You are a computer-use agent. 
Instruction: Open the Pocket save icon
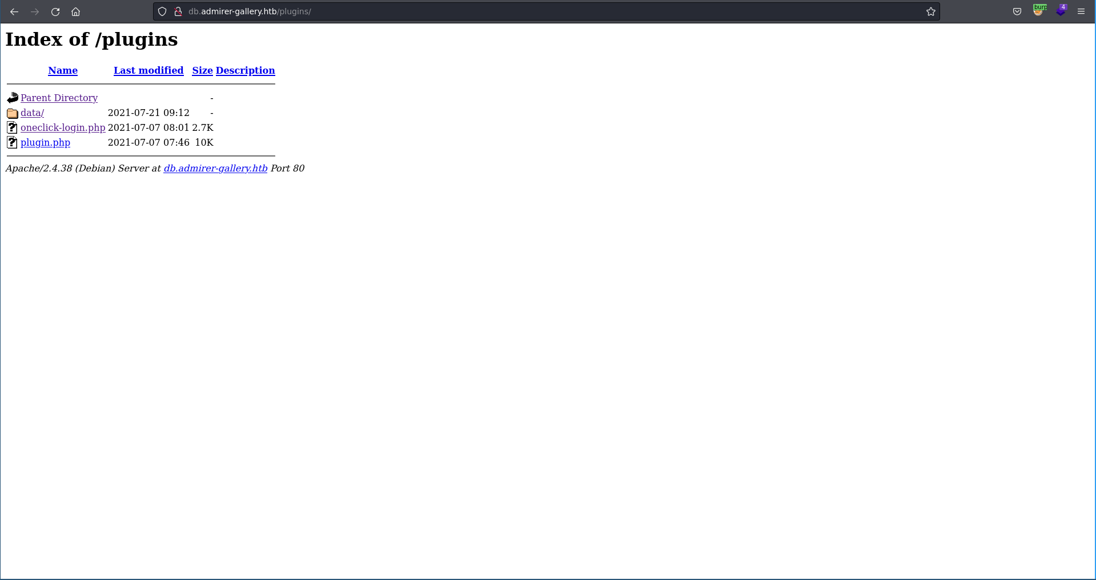point(1017,11)
